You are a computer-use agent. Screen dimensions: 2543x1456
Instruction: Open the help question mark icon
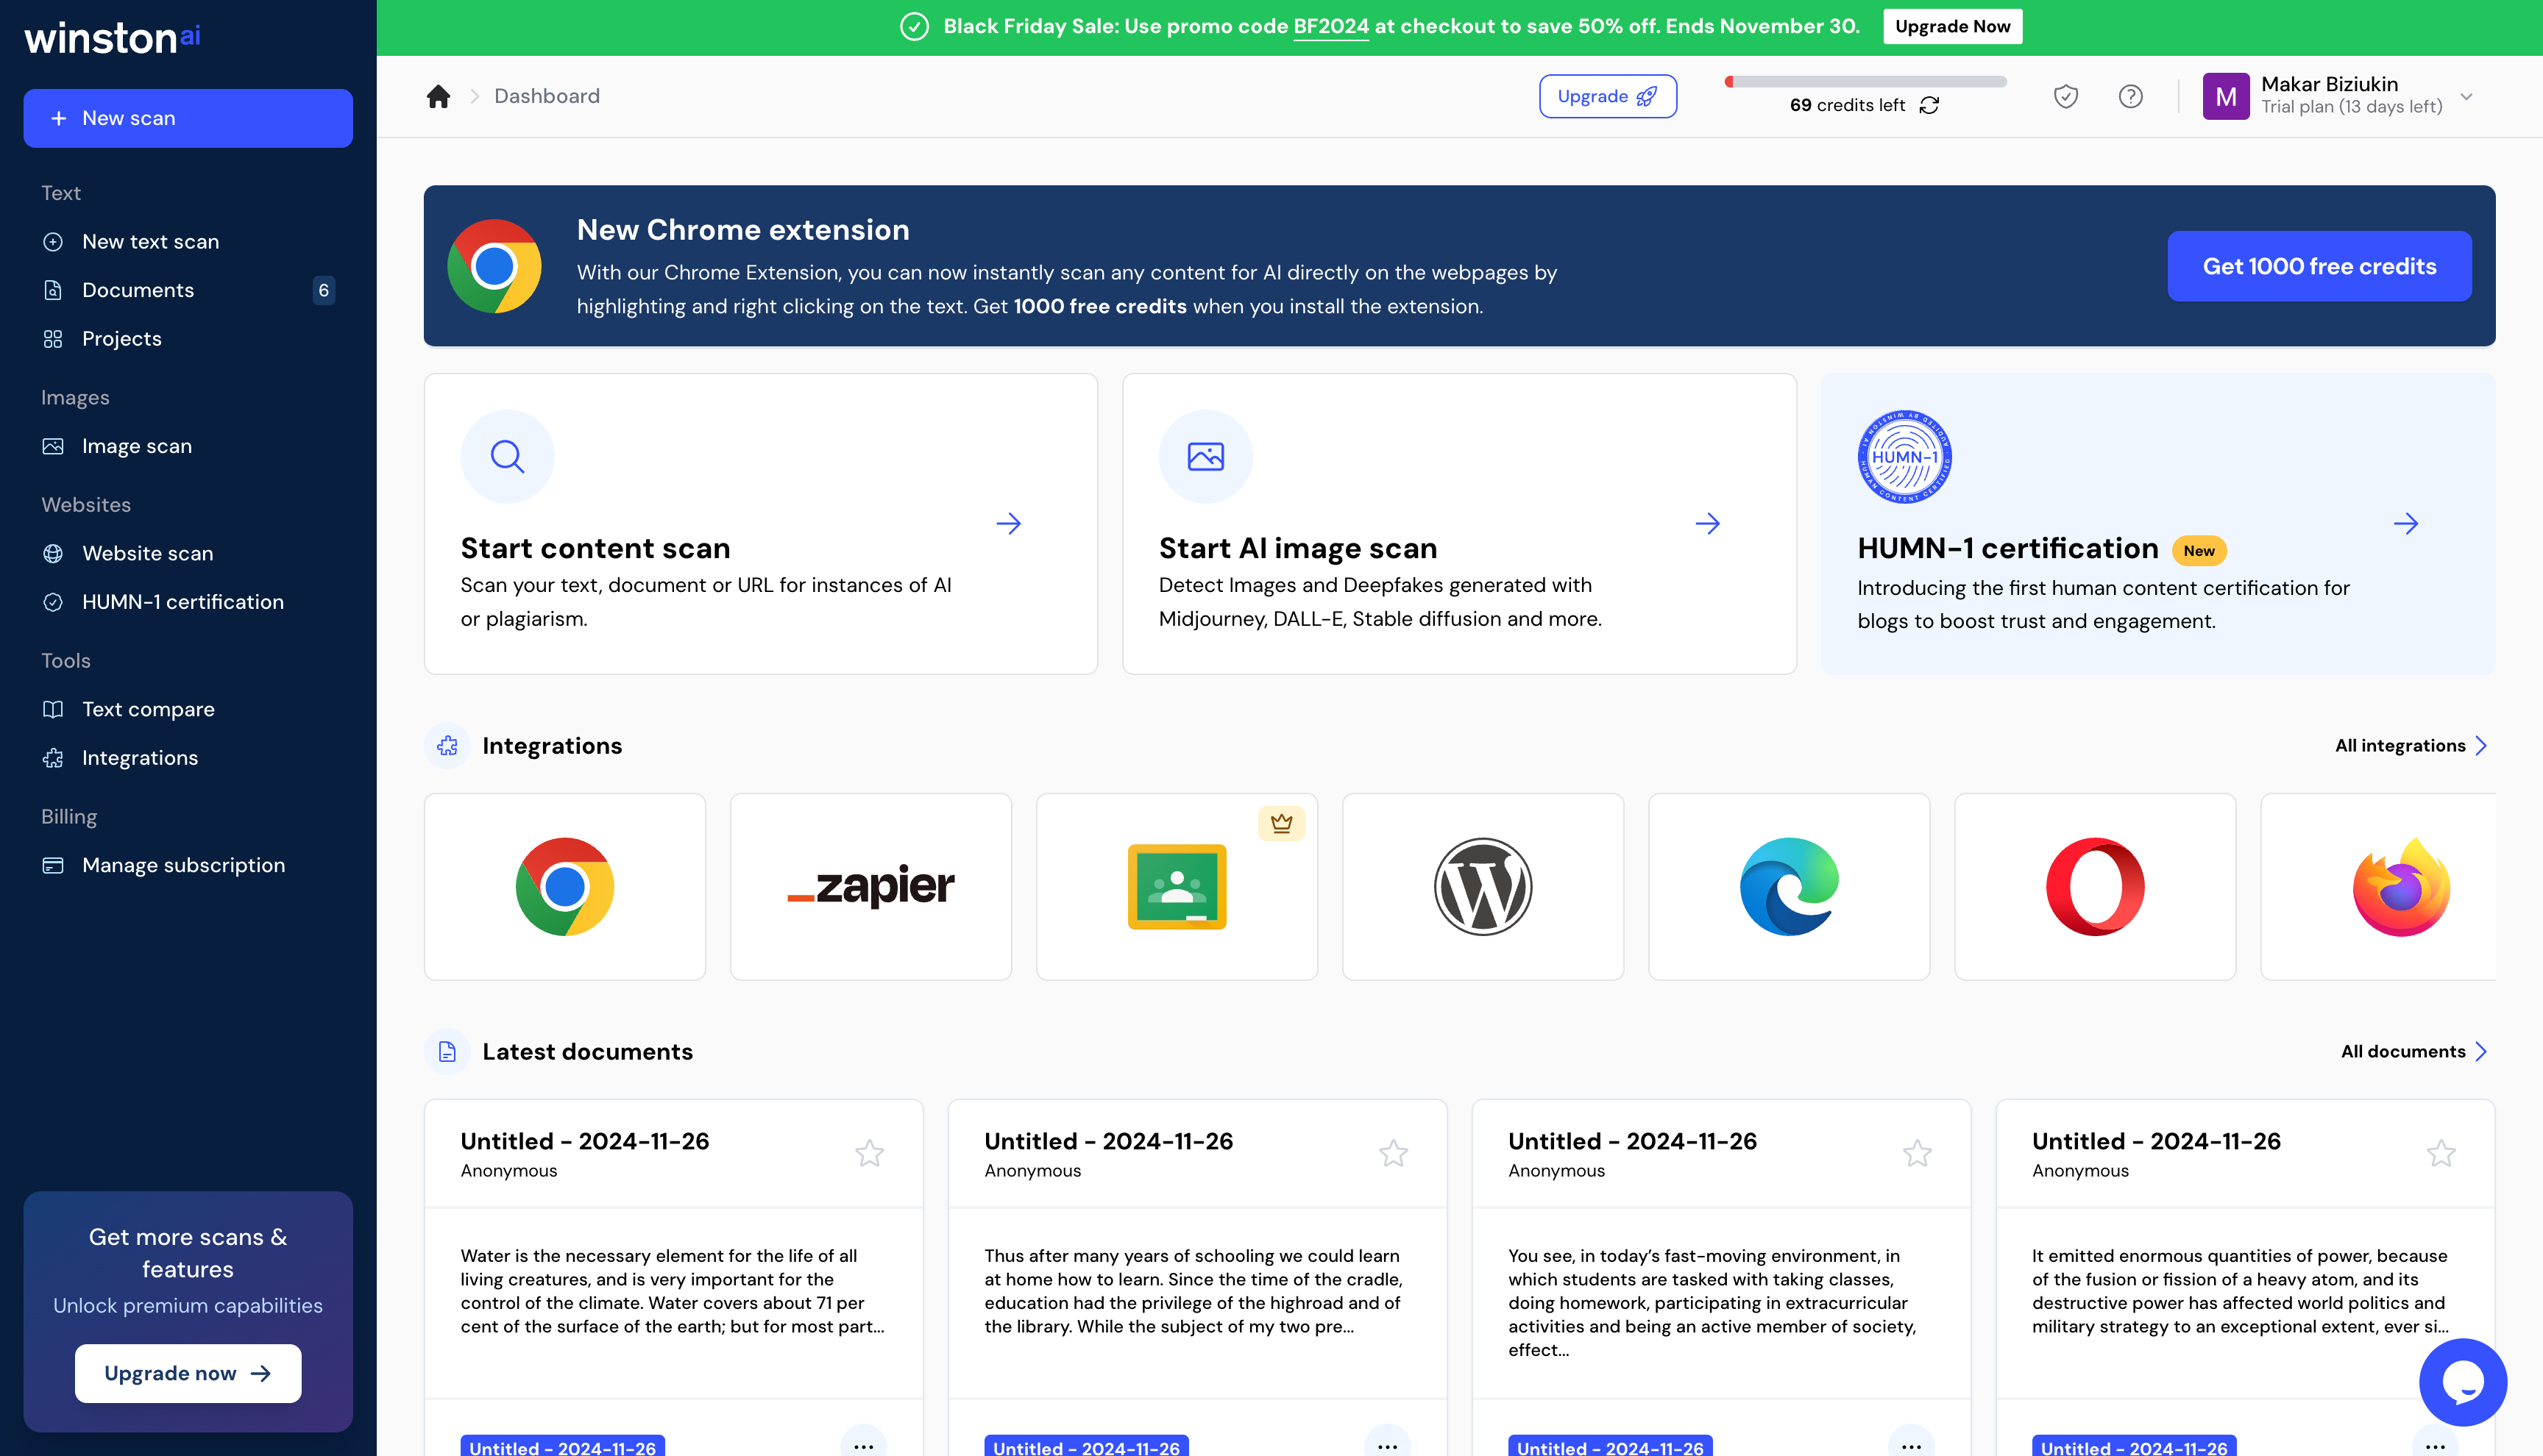(x=2130, y=96)
